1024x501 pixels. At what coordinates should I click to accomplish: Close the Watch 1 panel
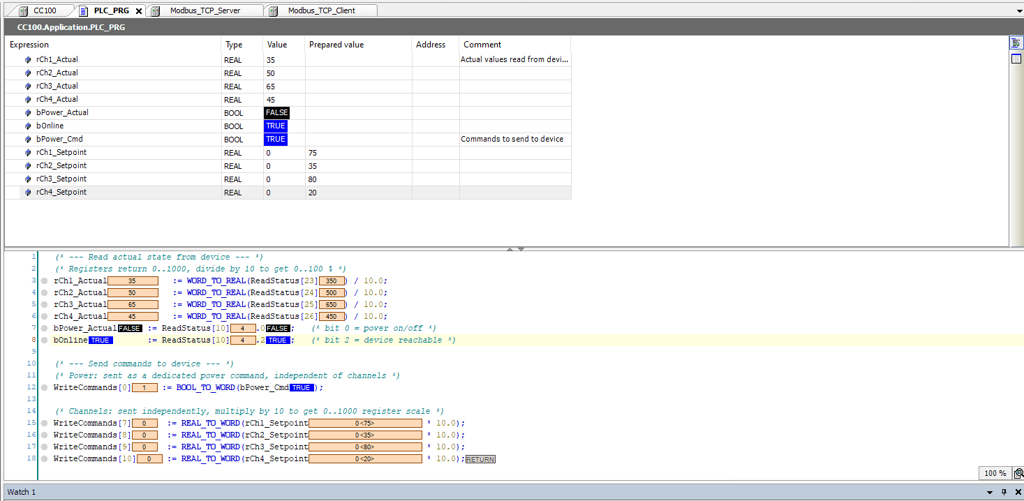click(x=1017, y=492)
